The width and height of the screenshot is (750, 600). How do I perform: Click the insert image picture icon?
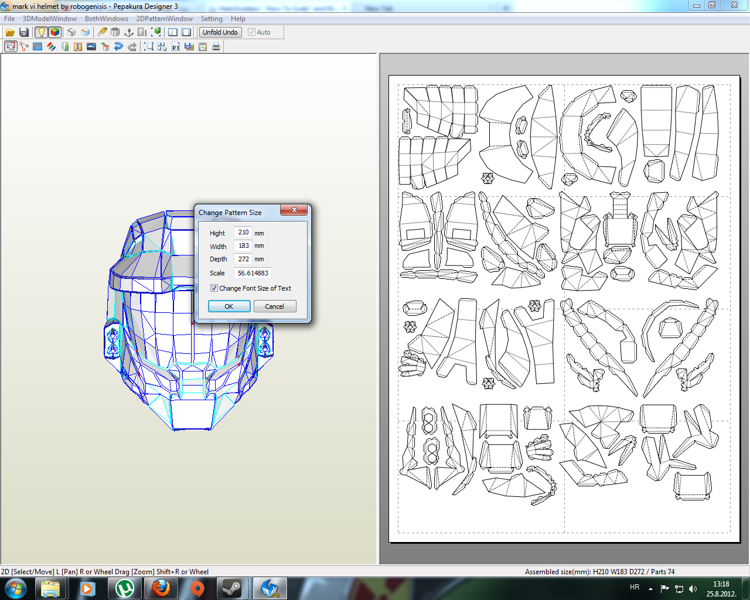pyautogui.click(x=91, y=46)
